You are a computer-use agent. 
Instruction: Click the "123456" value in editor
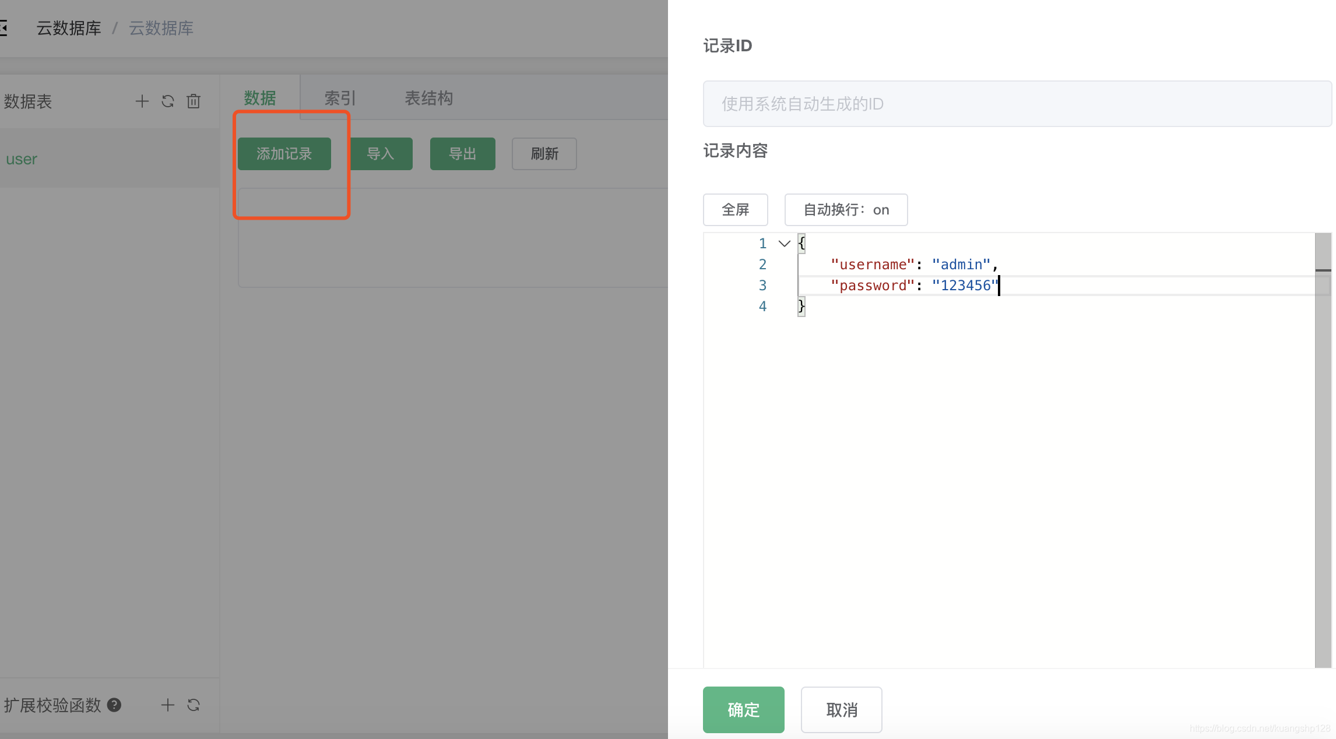pyautogui.click(x=965, y=286)
